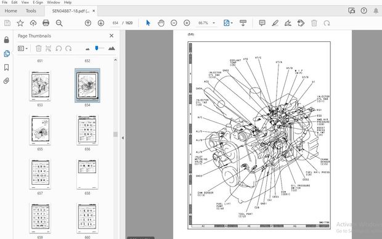Click thumbnails panel scroll up arrow
Image resolution: width=382 pixels, height=239 pixels.
pyautogui.click(x=115, y=60)
